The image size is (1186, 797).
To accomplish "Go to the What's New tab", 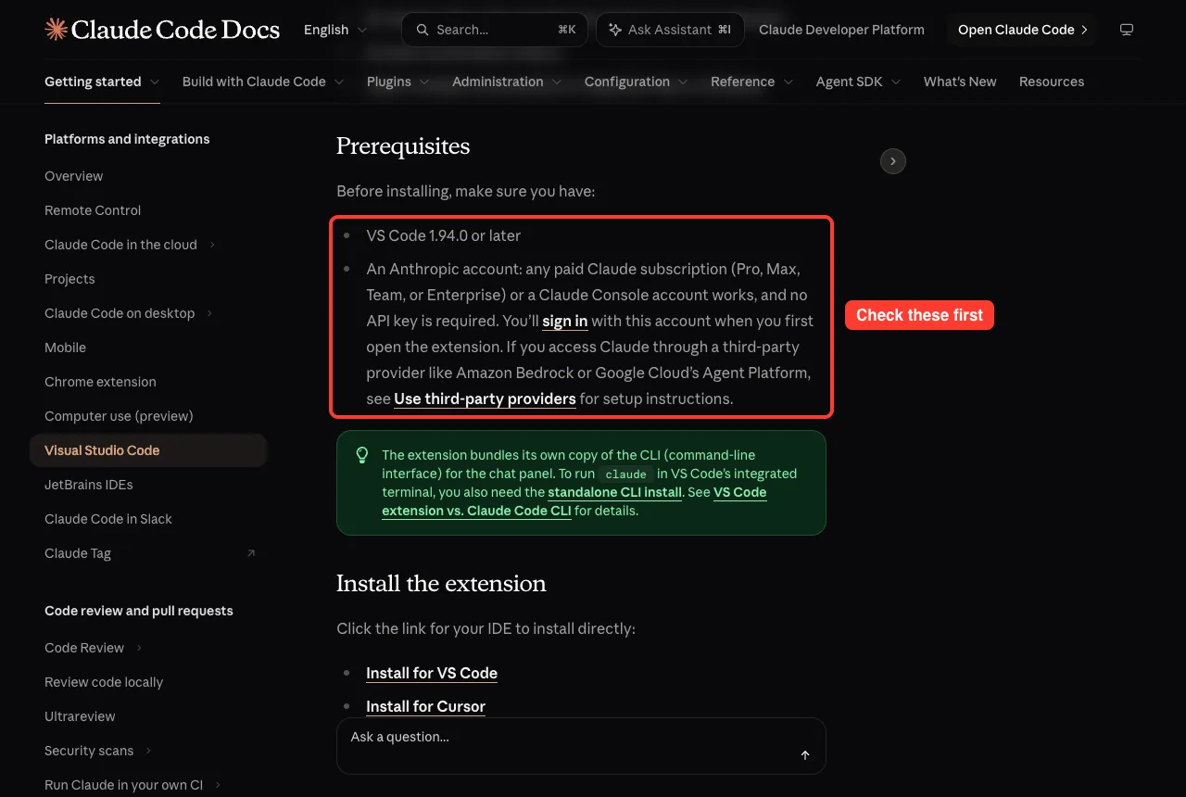I will [x=960, y=82].
